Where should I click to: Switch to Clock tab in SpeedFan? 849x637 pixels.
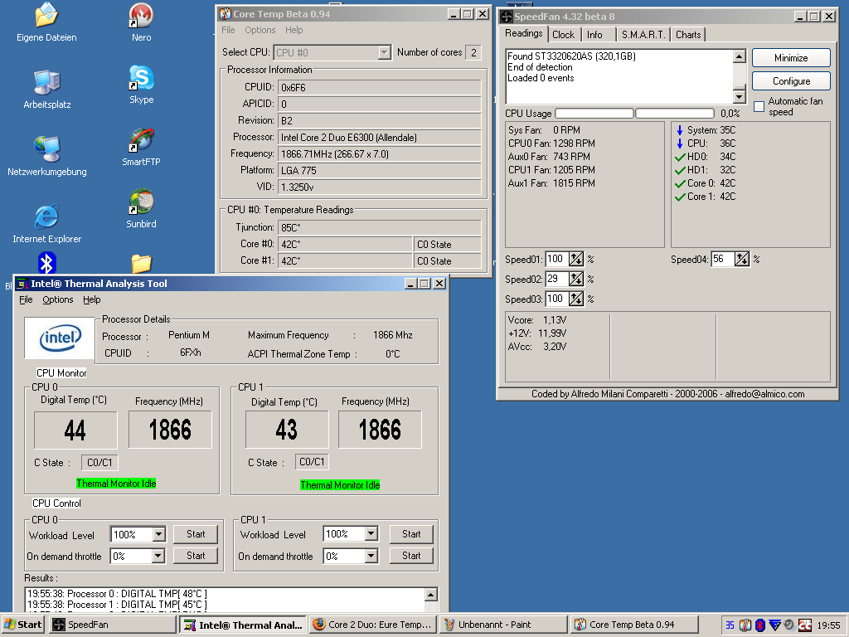563,35
